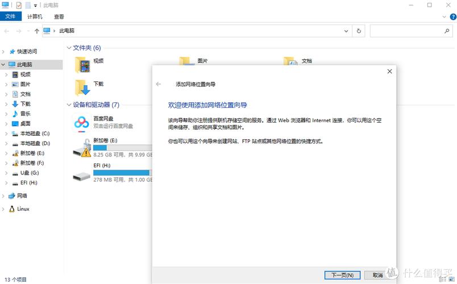Click the 本地磁盘 (C:) drive icon in sidebar
Image resolution: width=457 pixels, height=284 pixels.
(15, 133)
